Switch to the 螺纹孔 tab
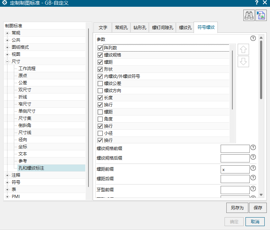 pyautogui.click(x=185, y=28)
